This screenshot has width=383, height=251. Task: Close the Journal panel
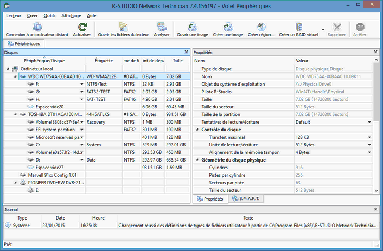coord(375,209)
